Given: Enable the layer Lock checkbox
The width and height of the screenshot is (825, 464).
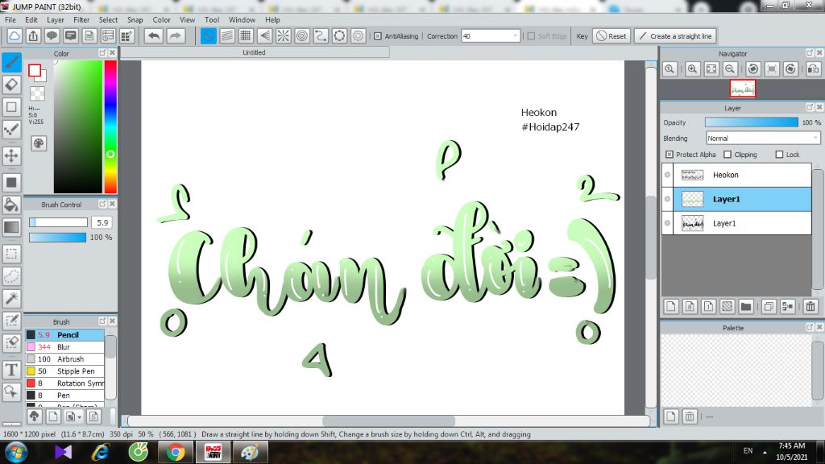Looking at the screenshot, I should [779, 154].
